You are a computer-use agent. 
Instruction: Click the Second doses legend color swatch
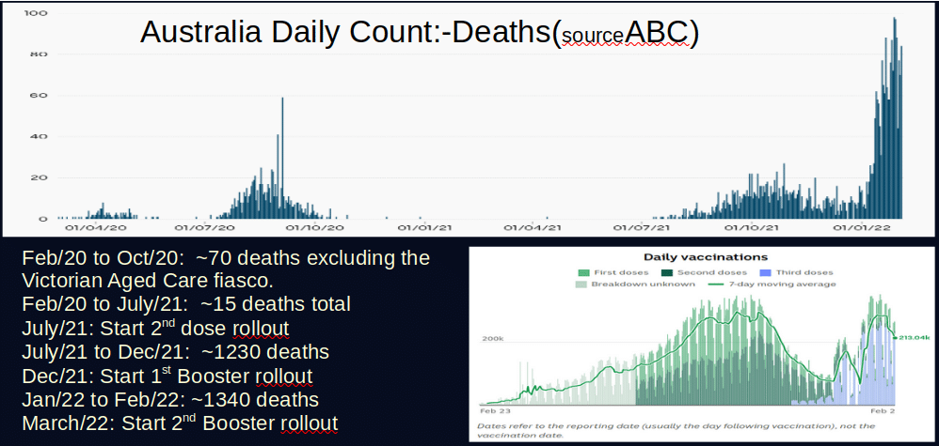[667, 272]
